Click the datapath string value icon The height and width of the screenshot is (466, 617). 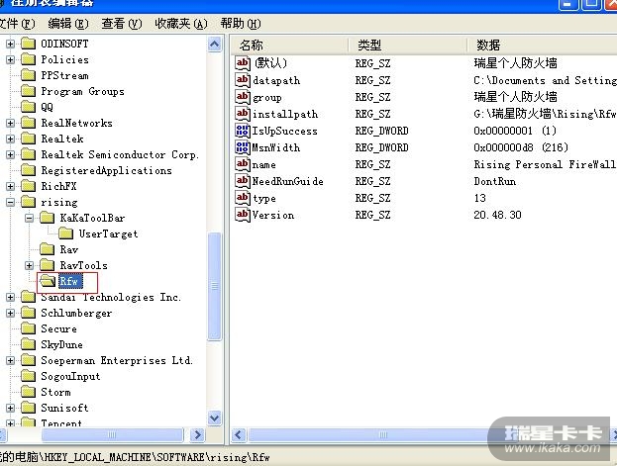243,80
